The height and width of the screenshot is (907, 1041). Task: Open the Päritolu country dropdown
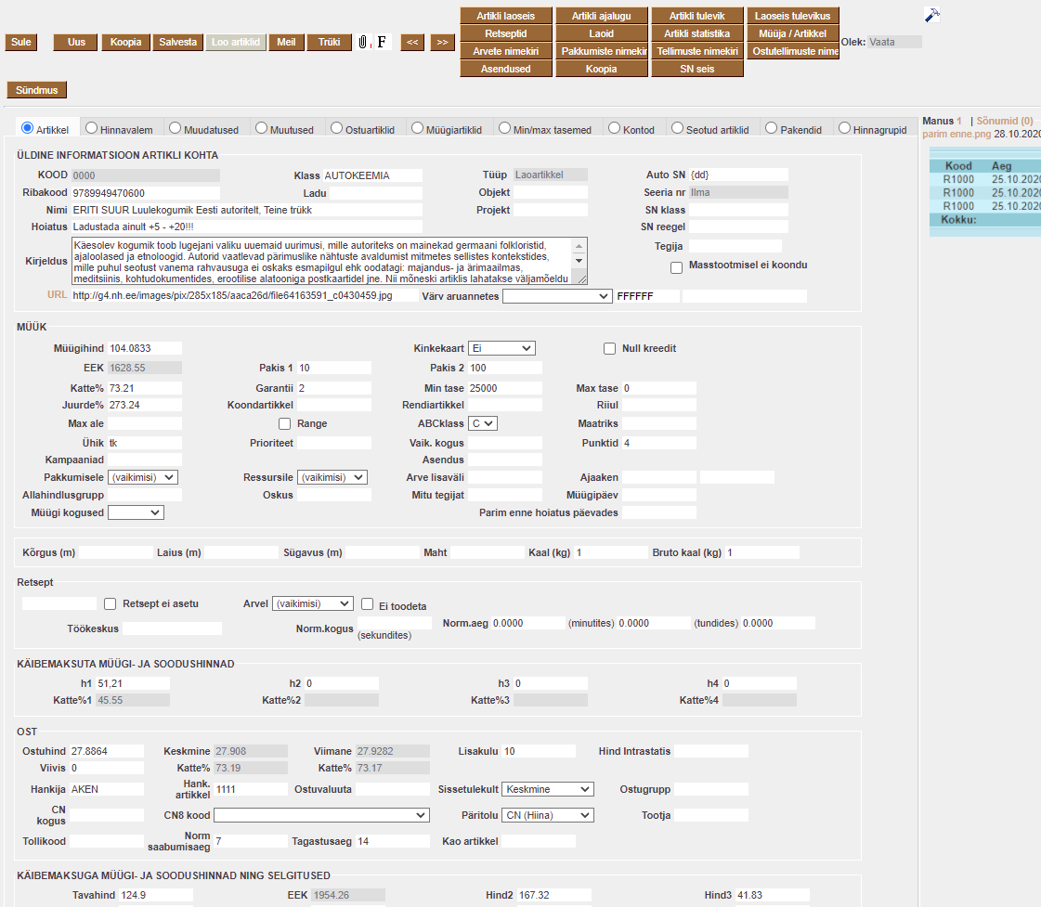pos(548,815)
